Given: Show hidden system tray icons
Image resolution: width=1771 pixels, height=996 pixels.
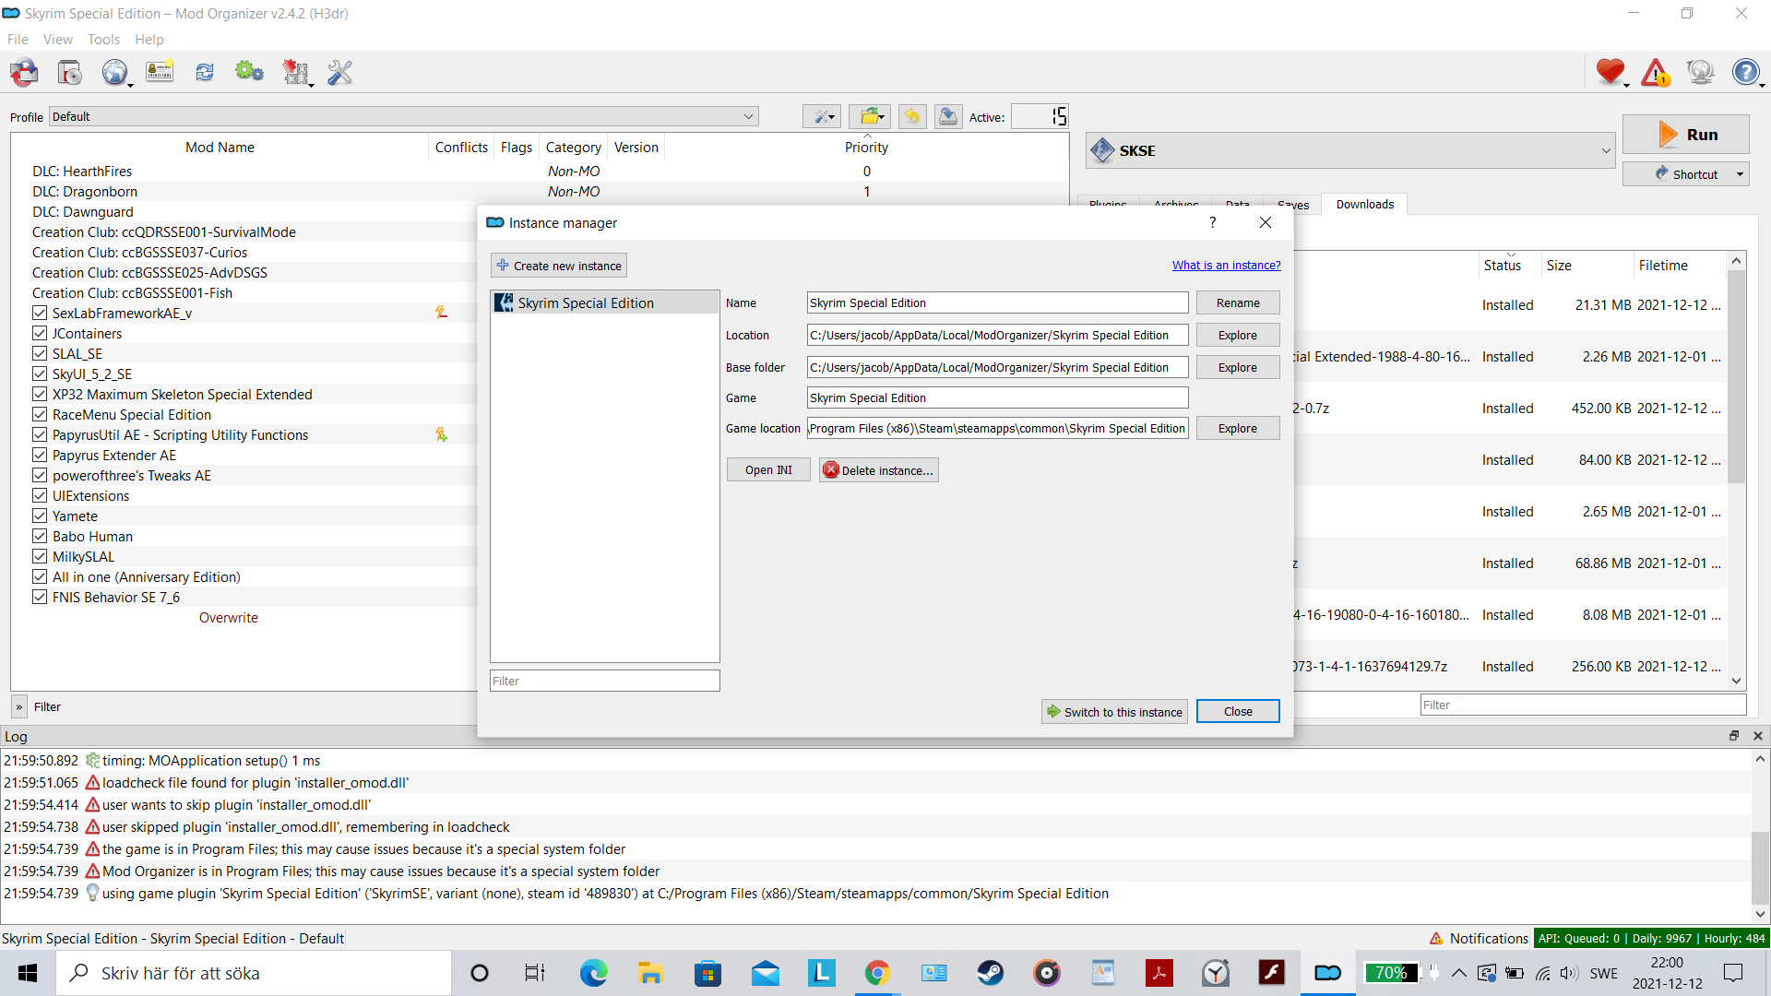Looking at the screenshot, I should pos(1458,973).
